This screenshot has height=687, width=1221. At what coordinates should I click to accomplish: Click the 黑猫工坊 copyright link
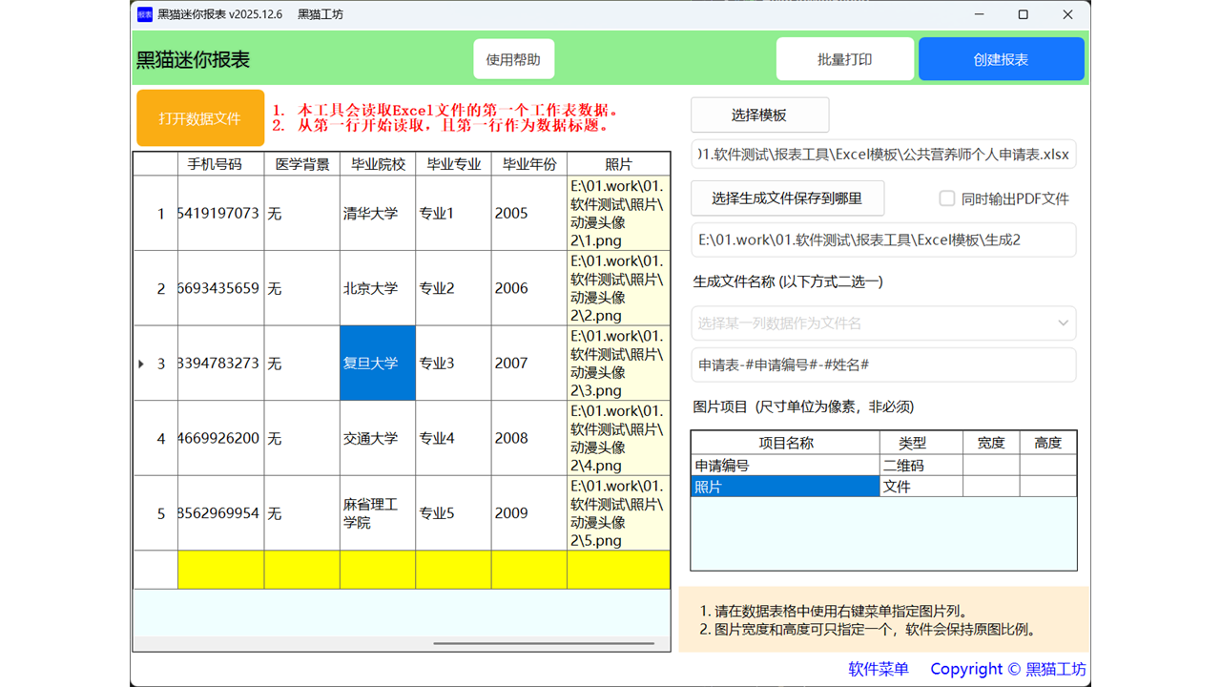[1057, 669]
